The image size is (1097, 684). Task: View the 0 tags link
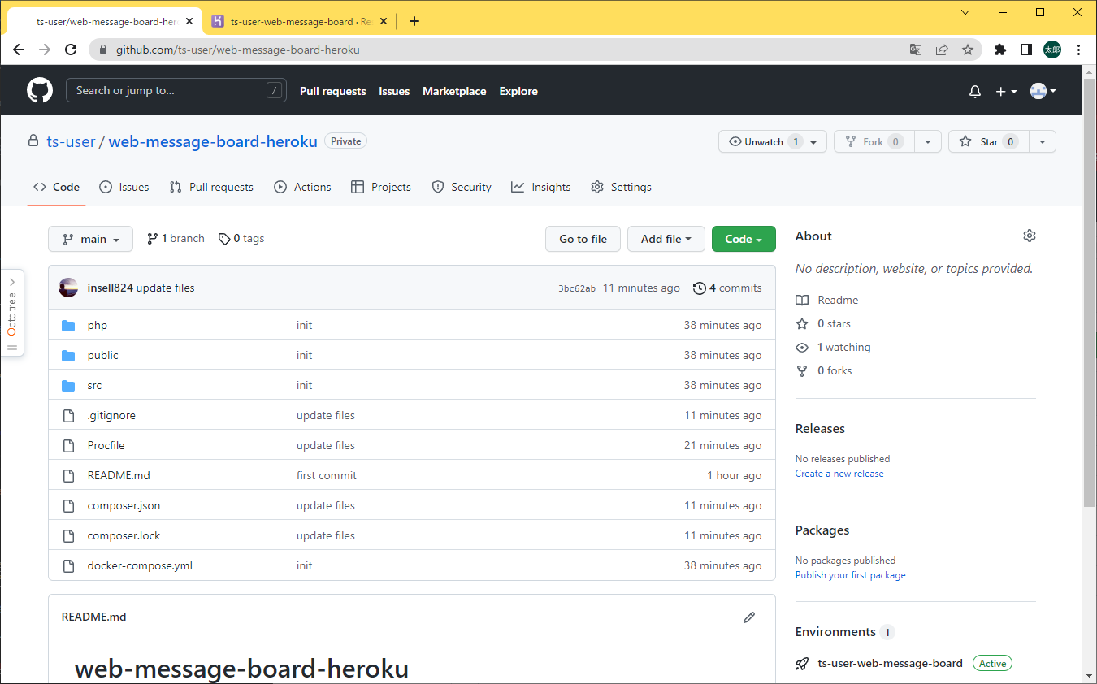(241, 239)
